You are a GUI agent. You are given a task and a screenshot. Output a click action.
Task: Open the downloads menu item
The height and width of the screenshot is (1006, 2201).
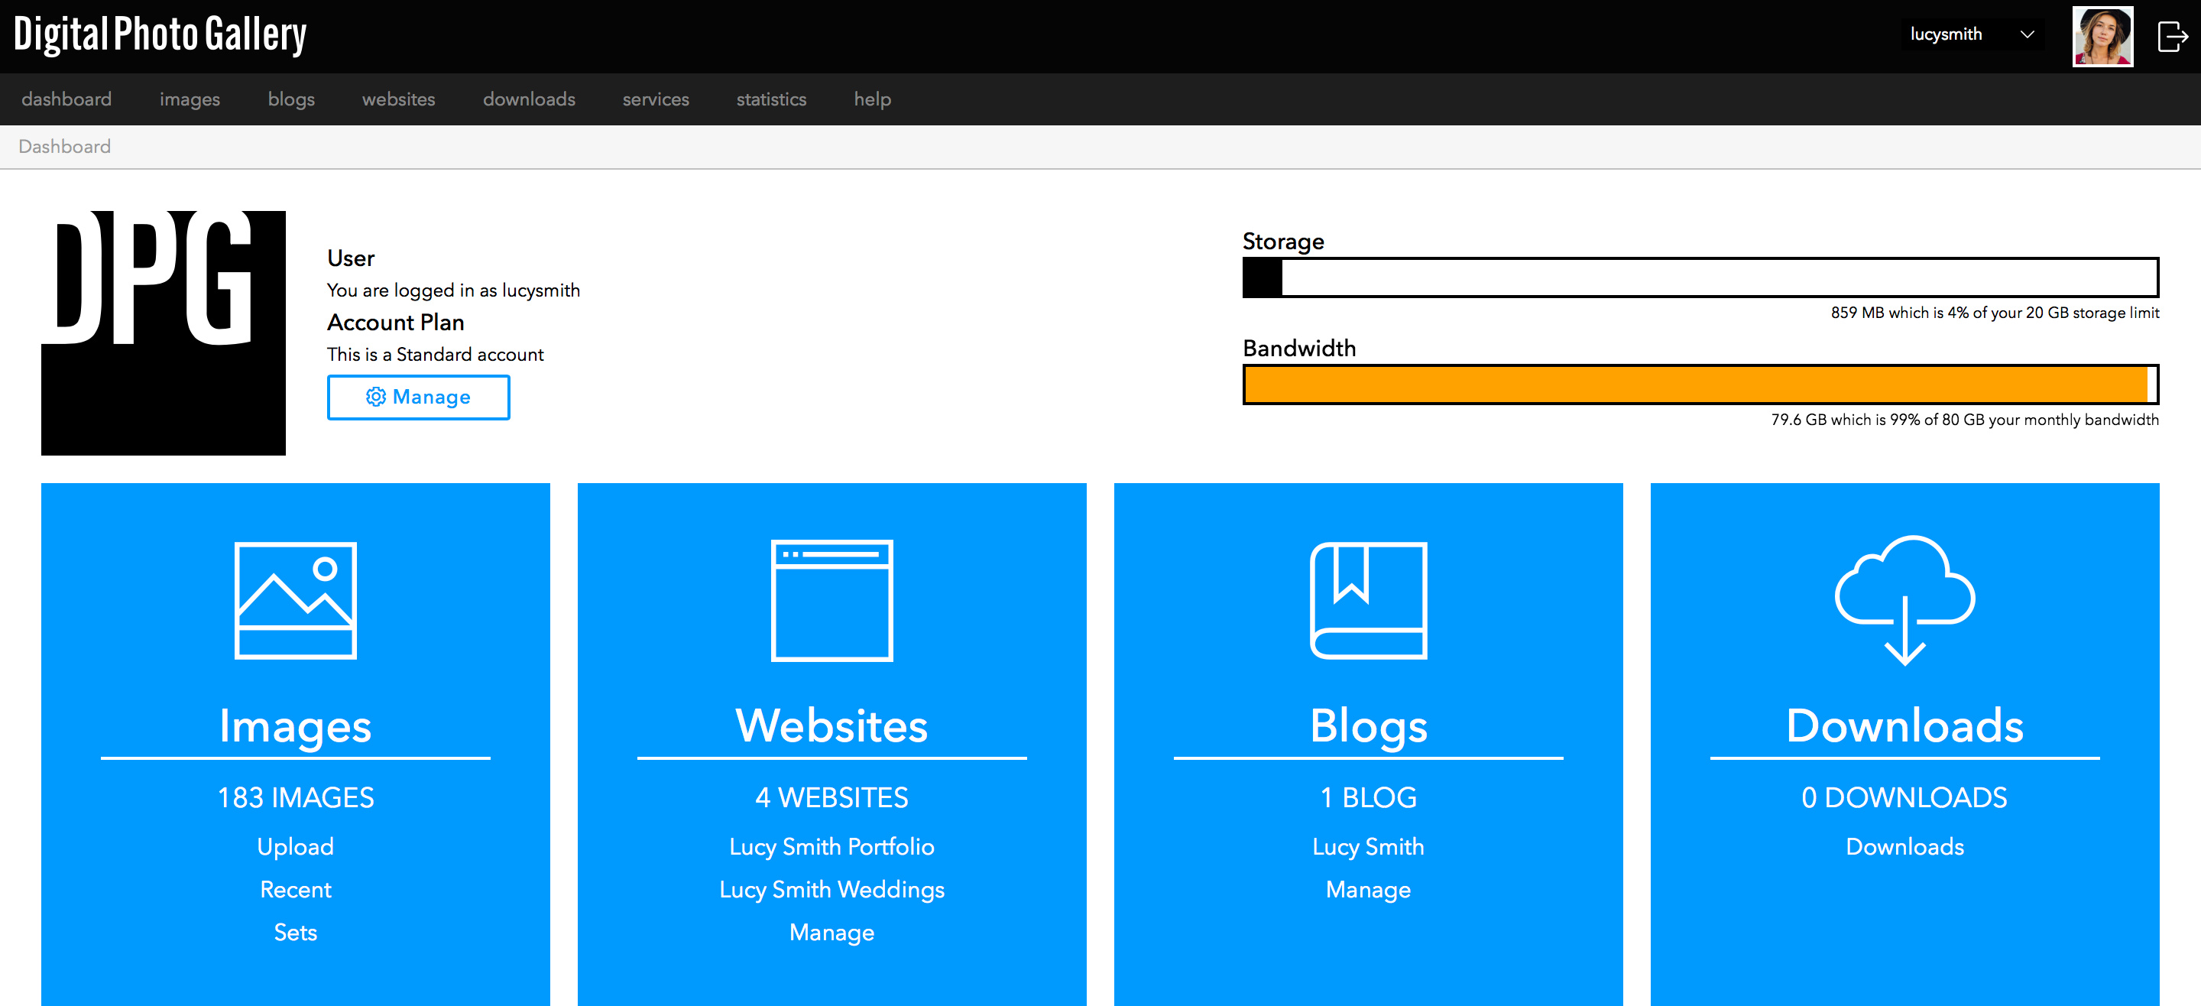point(529,99)
